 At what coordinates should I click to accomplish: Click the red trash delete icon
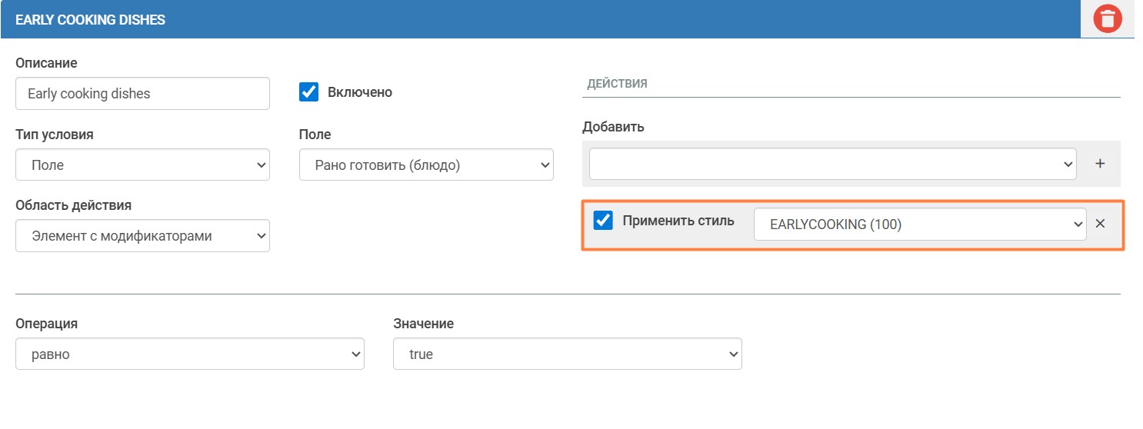point(1107,19)
